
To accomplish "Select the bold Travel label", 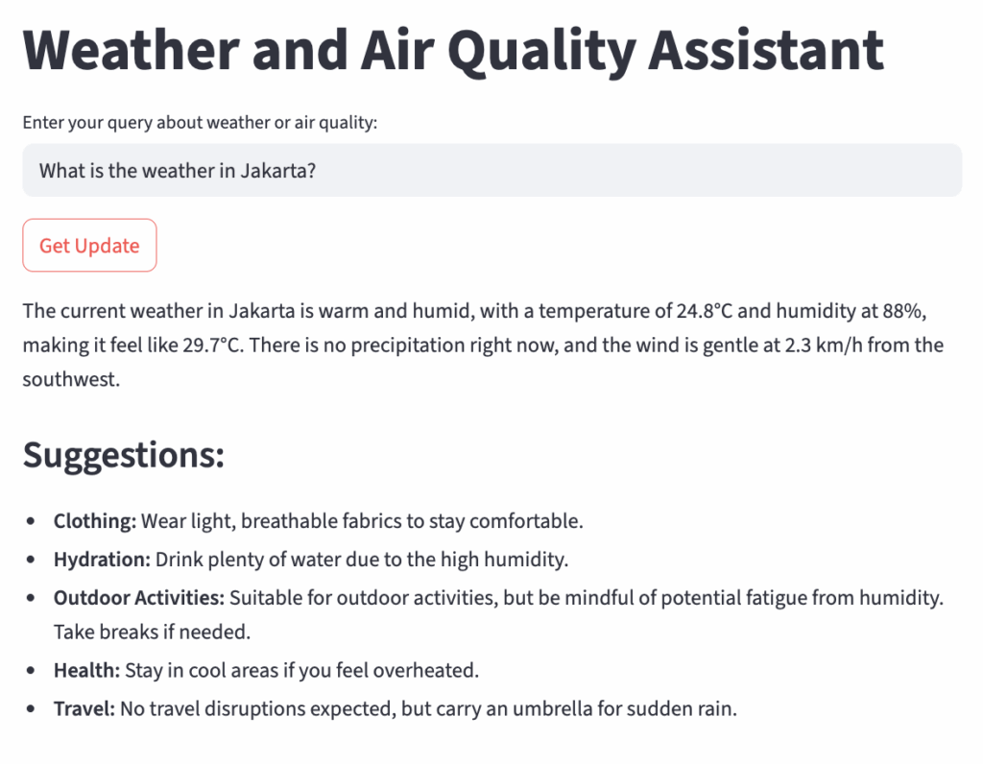I will click(84, 709).
